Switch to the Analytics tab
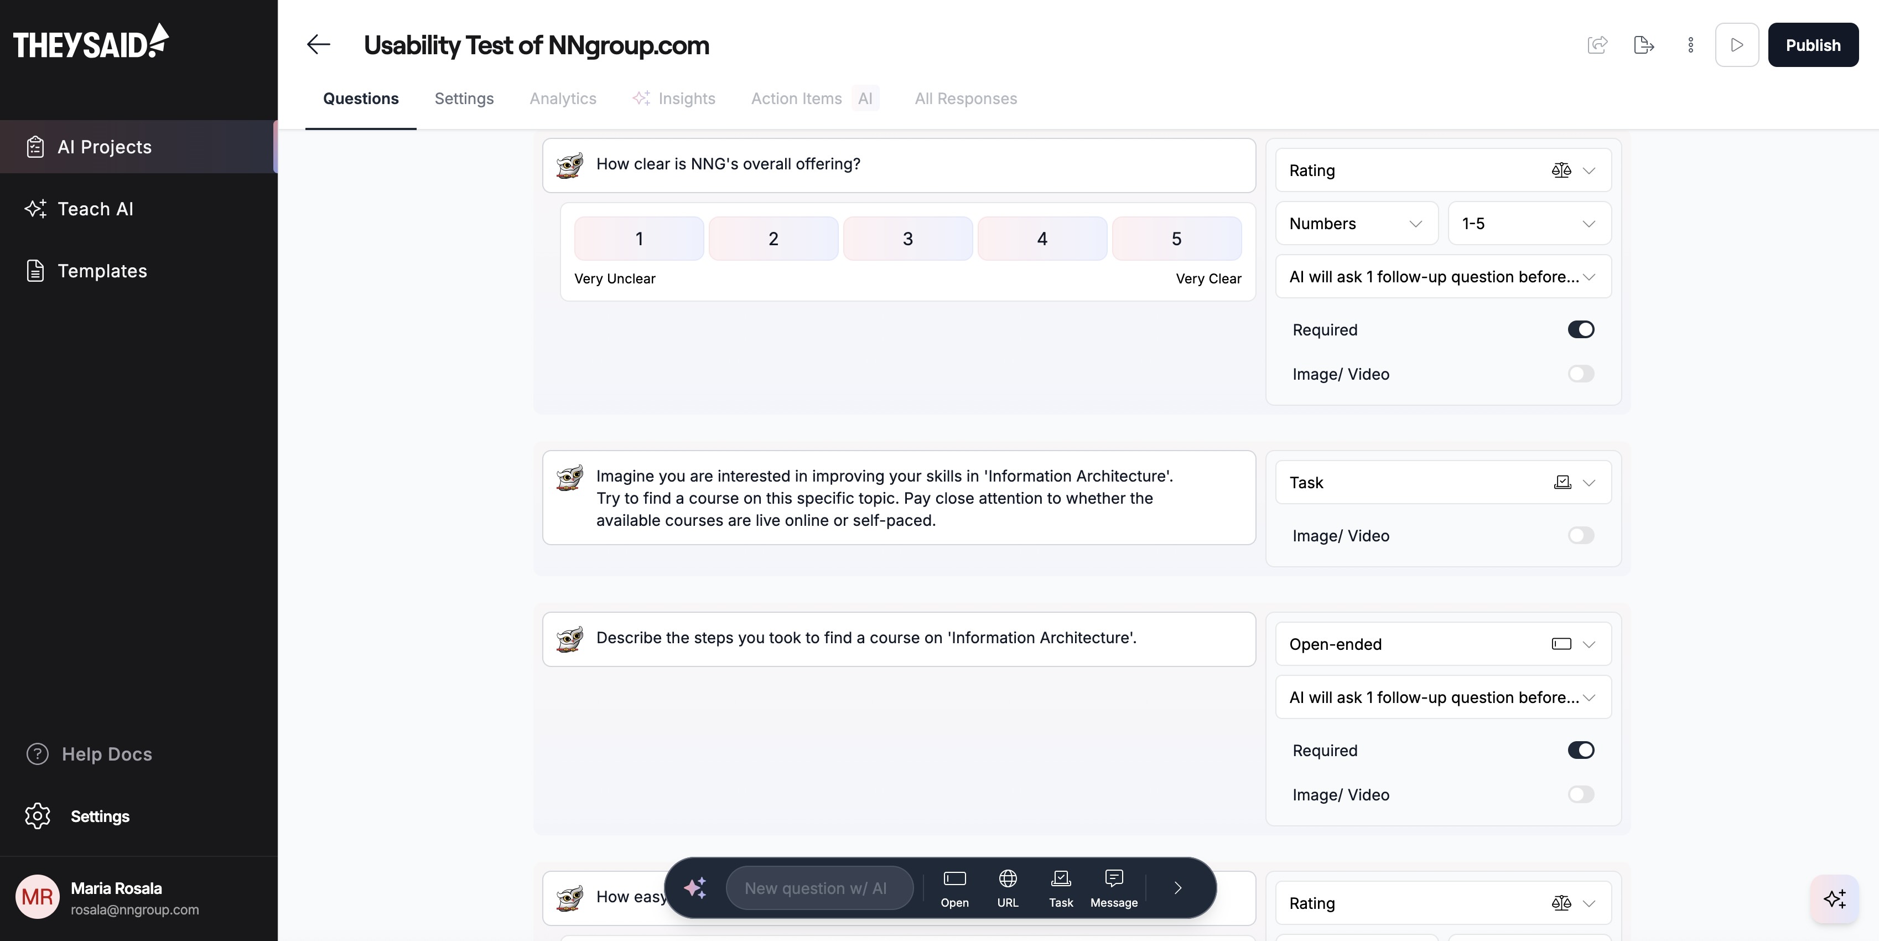This screenshot has width=1879, height=941. point(562,99)
